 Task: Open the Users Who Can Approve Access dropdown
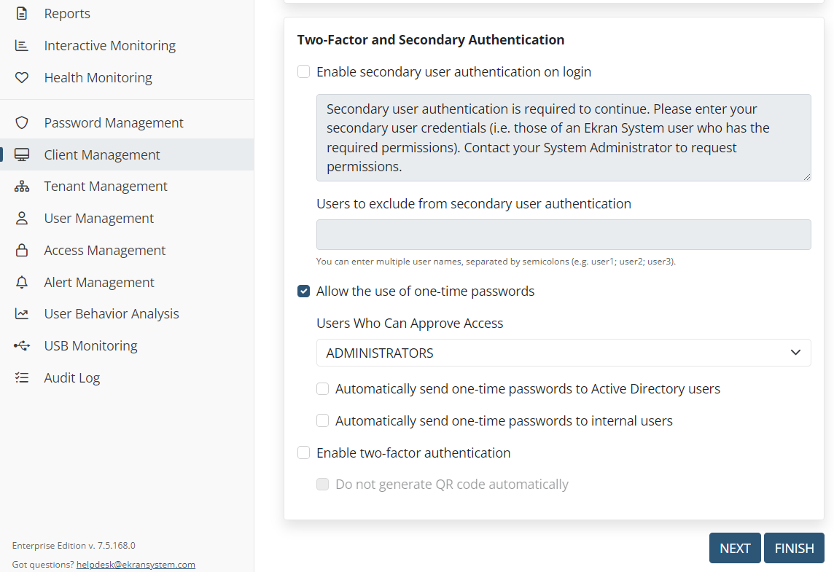pyautogui.click(x=564, y=353)
